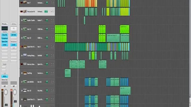Viewport: 191px width, 107px height.
Task: Open the first channel strip Limiter insert
Action: coord(5,45)
